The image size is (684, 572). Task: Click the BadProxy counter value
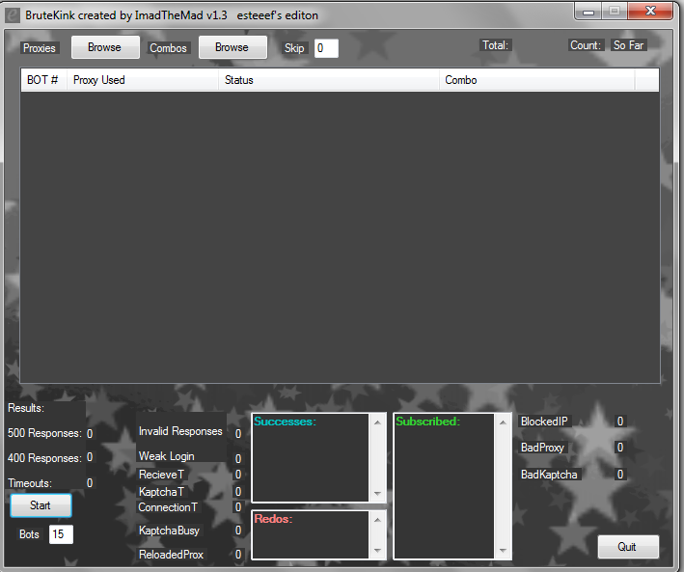(x=620, y=448)
